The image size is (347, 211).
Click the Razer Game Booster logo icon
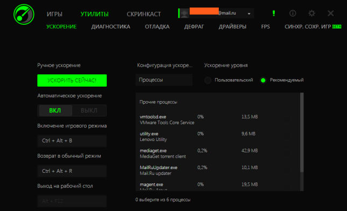24,15
